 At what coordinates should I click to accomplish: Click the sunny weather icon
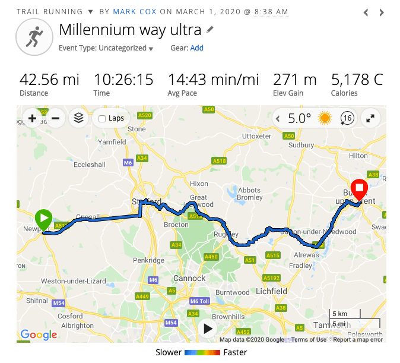[325, 118]
